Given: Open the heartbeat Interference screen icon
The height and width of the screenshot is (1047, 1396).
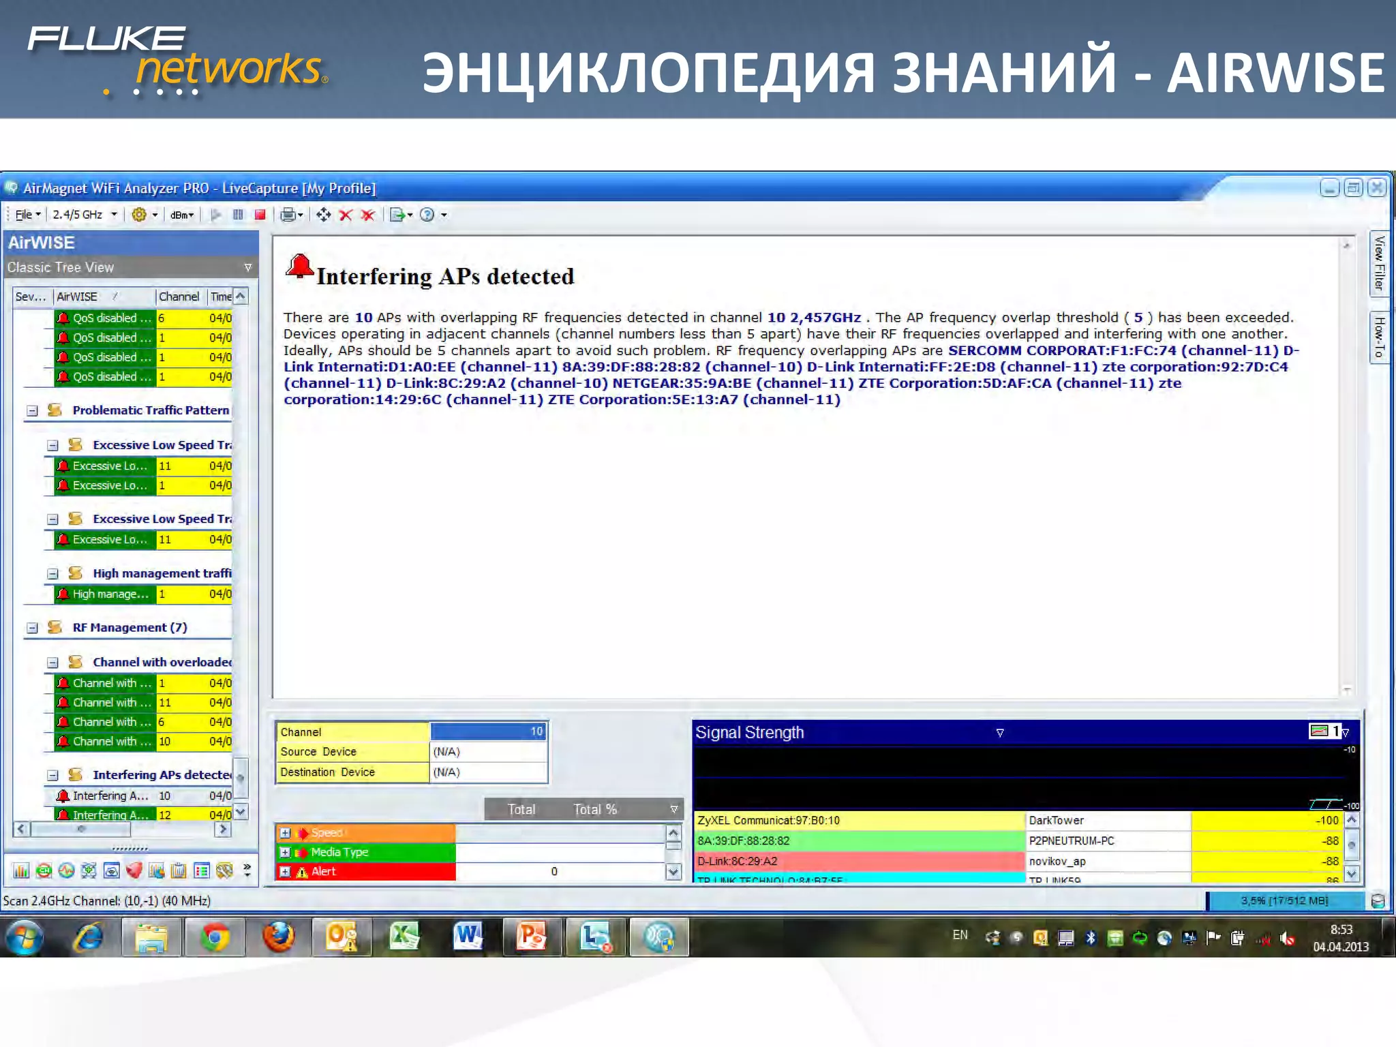Looking at the screenshot, I should pyautogui.click(x=66, y=870).
